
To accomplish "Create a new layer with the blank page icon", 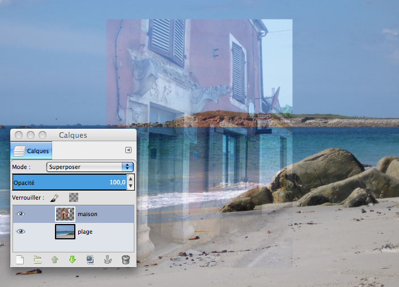I will (x=20, y=260).
